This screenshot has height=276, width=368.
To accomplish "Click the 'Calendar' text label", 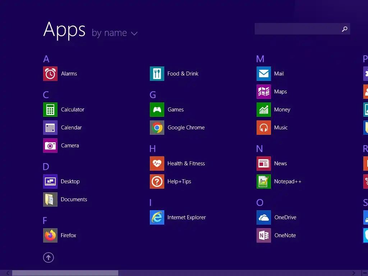I will pyautogui.click(x=72, y=128).
